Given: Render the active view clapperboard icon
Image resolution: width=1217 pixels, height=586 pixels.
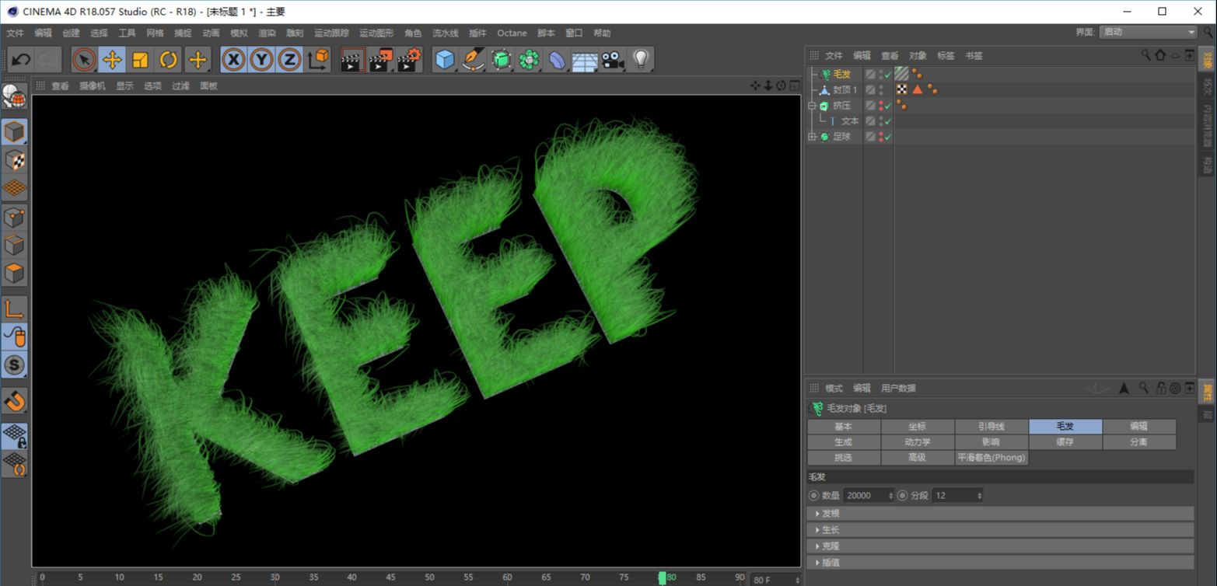Looking at the screenshot, I should click(x=352, y=60).
